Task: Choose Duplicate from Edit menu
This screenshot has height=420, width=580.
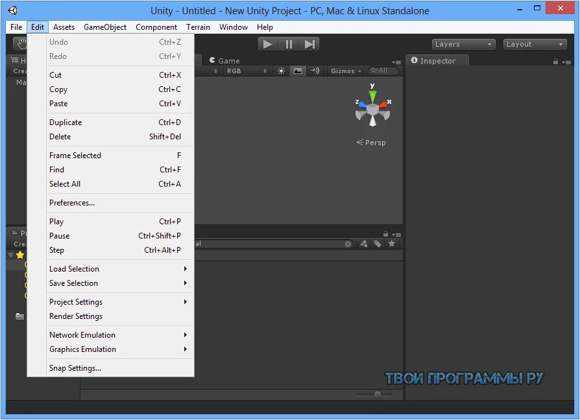Action: pos(120,122)
